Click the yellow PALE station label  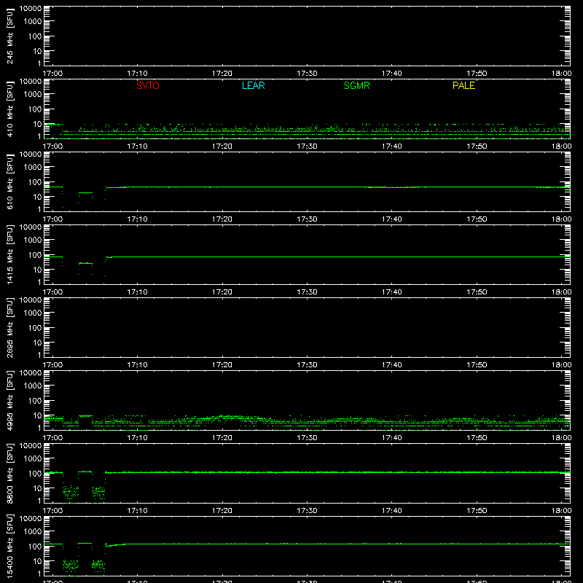click(463, 85)
